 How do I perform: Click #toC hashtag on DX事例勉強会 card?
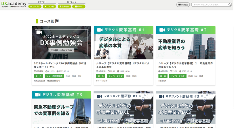(74, 76)
